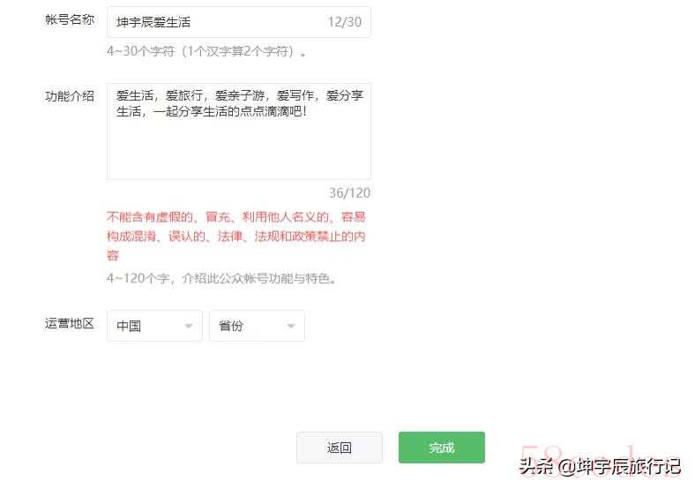Click the 36/120 character counter
The width and height of the screenshot is (695, 489).
click(349, 193)
